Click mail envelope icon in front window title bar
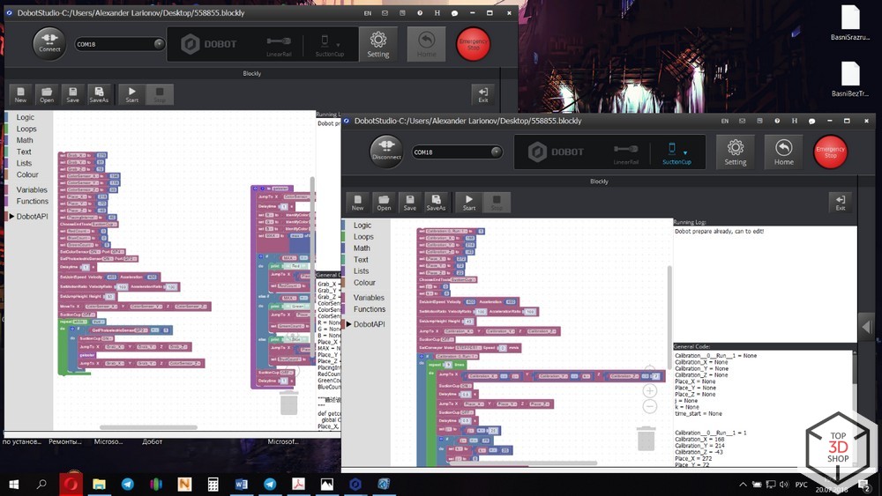 click(x=742, y=121)
